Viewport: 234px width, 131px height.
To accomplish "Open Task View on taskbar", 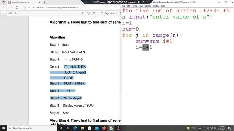I will tap(68, 128).
